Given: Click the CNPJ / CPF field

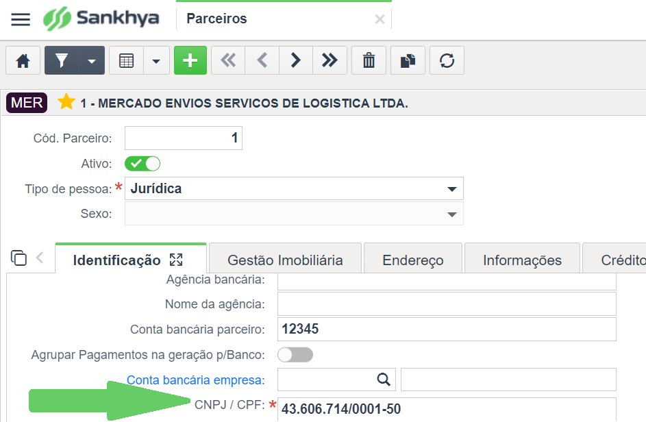Looking at the screenshot, I should click(447, 409).
